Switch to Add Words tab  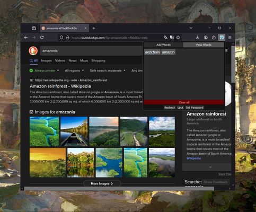pos(163,45)
